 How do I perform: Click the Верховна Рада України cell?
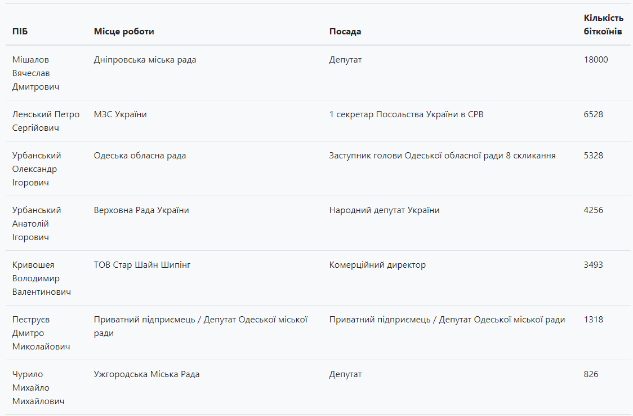[x=141, y=210]
